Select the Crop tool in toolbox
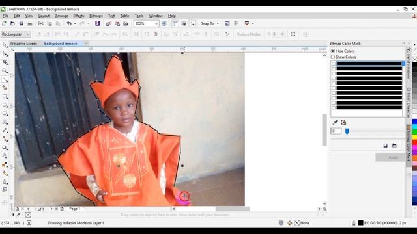The image size is (417, 234). coord(5,62)
